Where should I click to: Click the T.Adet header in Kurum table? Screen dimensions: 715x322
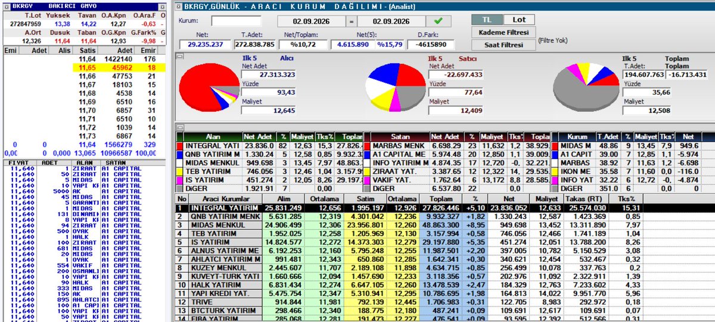[x=608, y=136]
